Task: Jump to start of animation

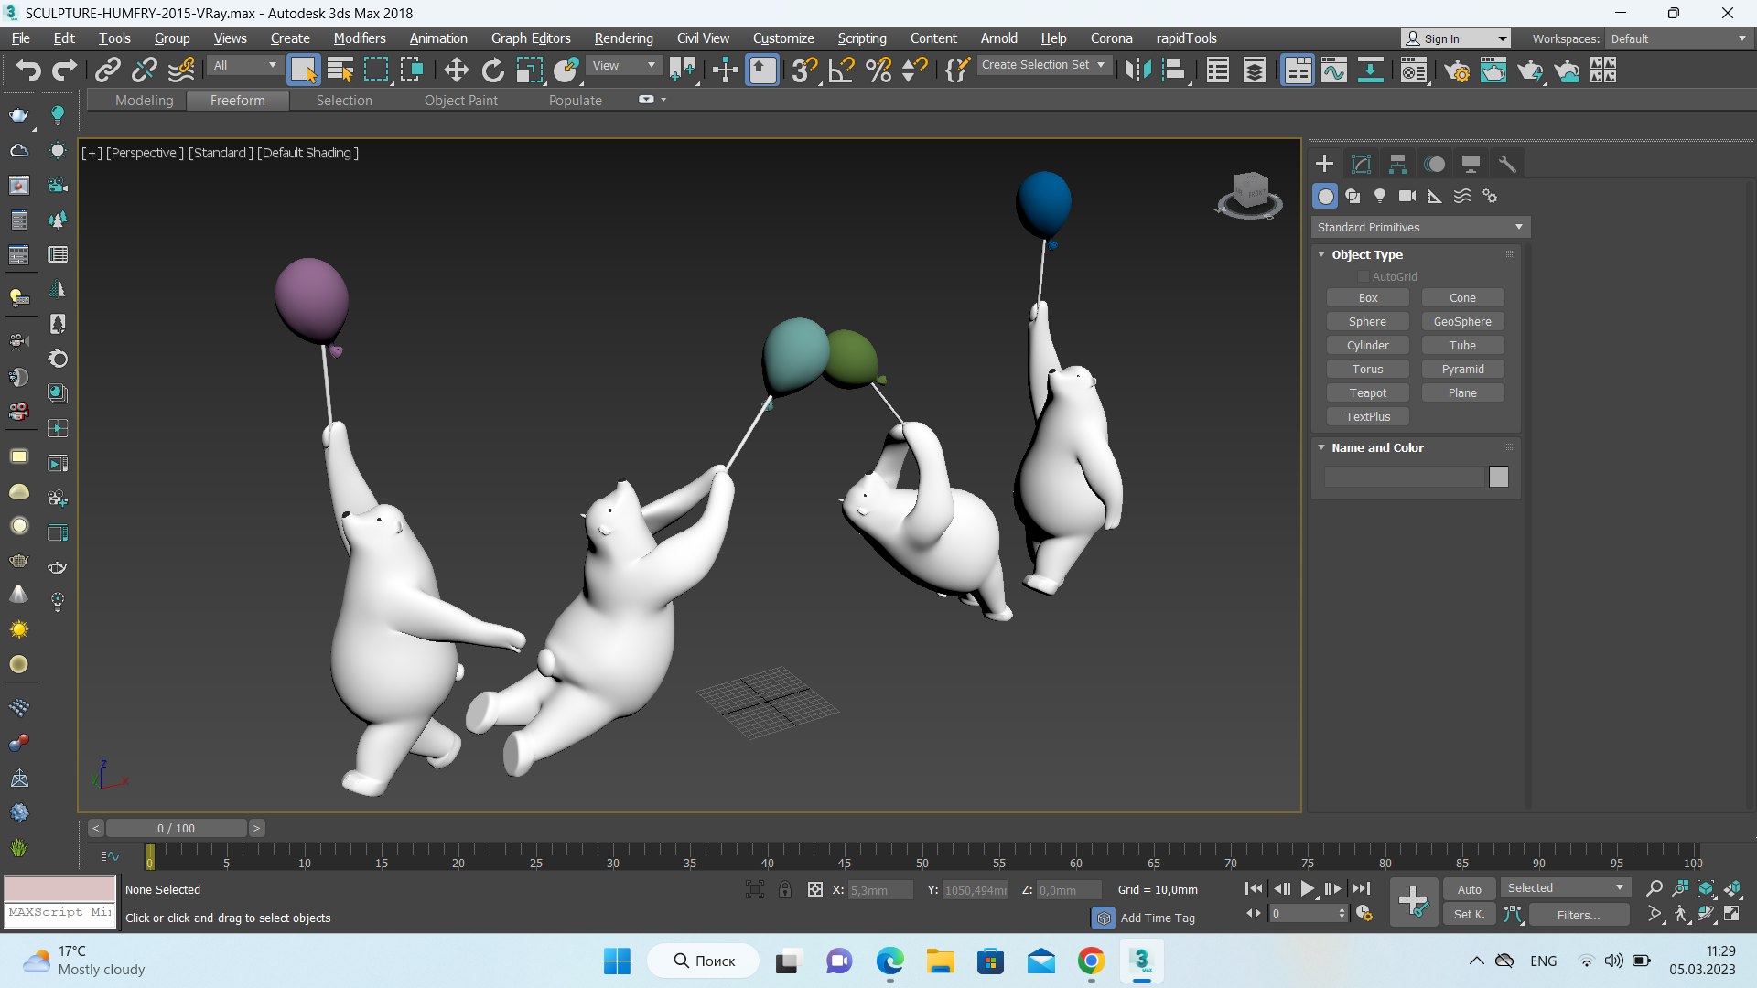Action: 1254,888
